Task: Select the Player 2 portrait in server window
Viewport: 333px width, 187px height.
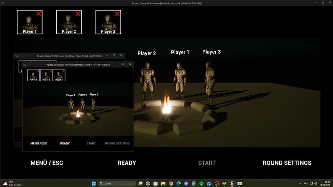Action: (69, 22)
